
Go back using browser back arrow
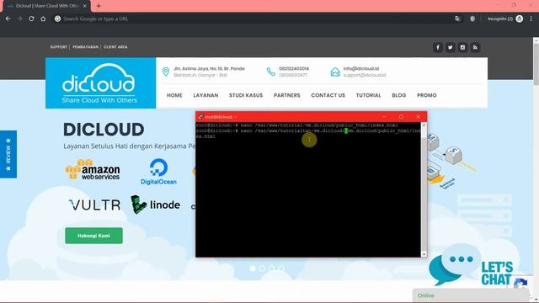[8, 19]
